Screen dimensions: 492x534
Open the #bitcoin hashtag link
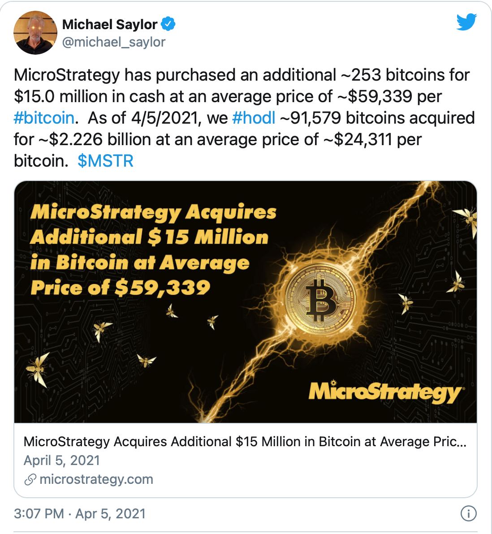[x=44, y=118]
